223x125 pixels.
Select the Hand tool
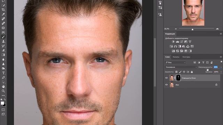3,86
